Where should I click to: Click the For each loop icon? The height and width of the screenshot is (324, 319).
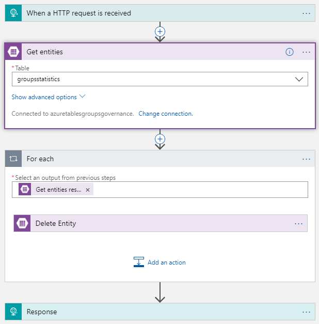pyautogui.click(x=13, y=159)
